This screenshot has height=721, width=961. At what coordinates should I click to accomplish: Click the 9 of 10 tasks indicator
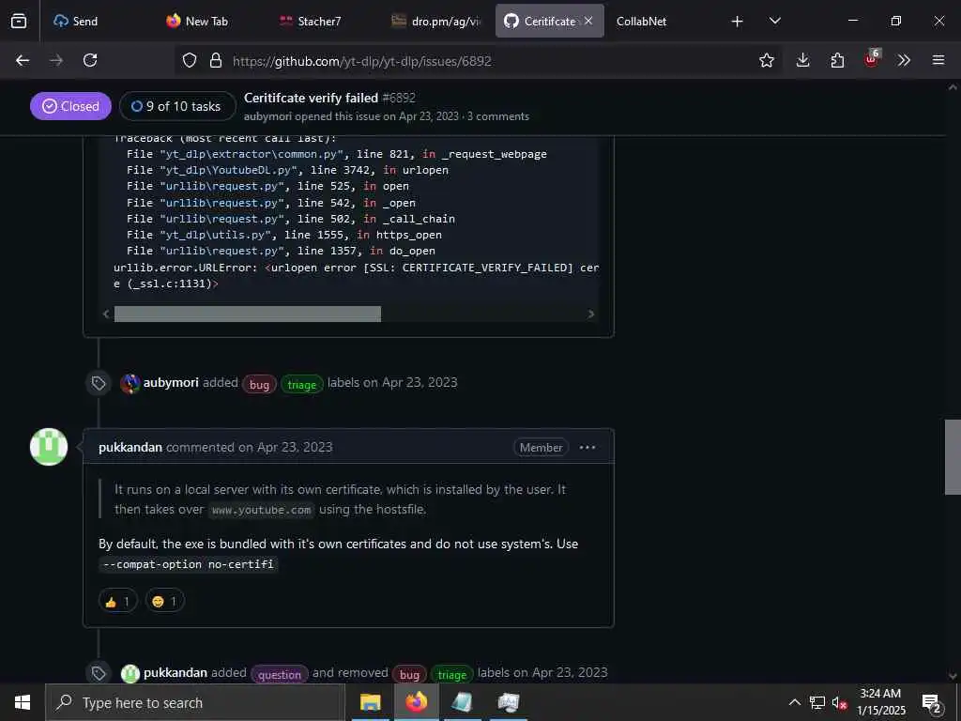pyautogui.click(x=177, y=106)
